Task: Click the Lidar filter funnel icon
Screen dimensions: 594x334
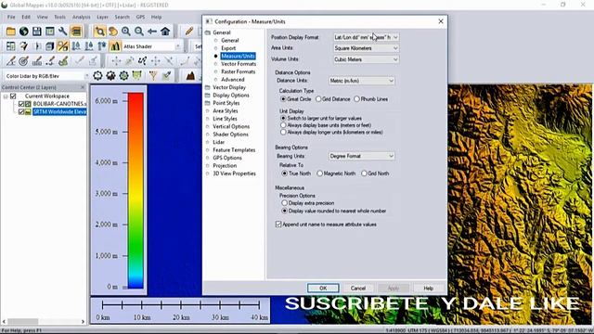Action: 153,76
